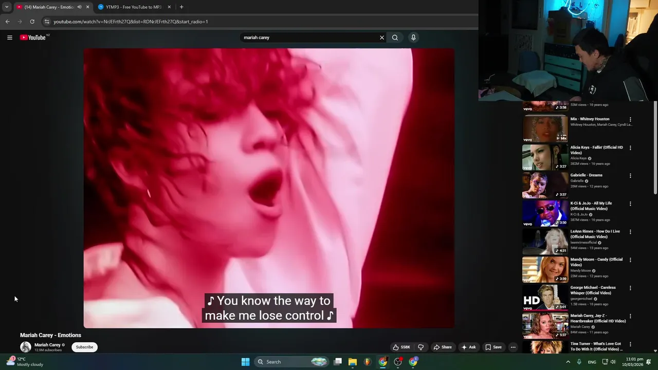
Task: Click the 'Mariah Carey - Emotions' video title
Action: coord(50,335)
